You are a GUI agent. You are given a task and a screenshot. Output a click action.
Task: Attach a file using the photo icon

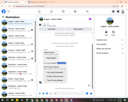point(44,94)
